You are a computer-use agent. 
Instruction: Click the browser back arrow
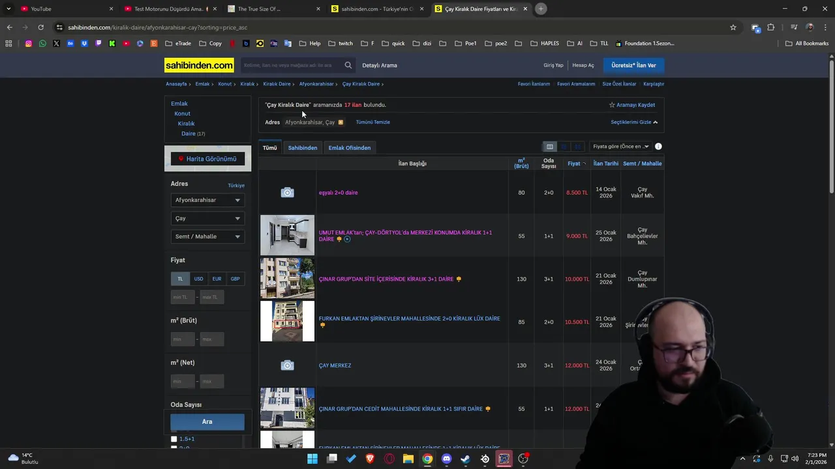[x=9, y=27]
